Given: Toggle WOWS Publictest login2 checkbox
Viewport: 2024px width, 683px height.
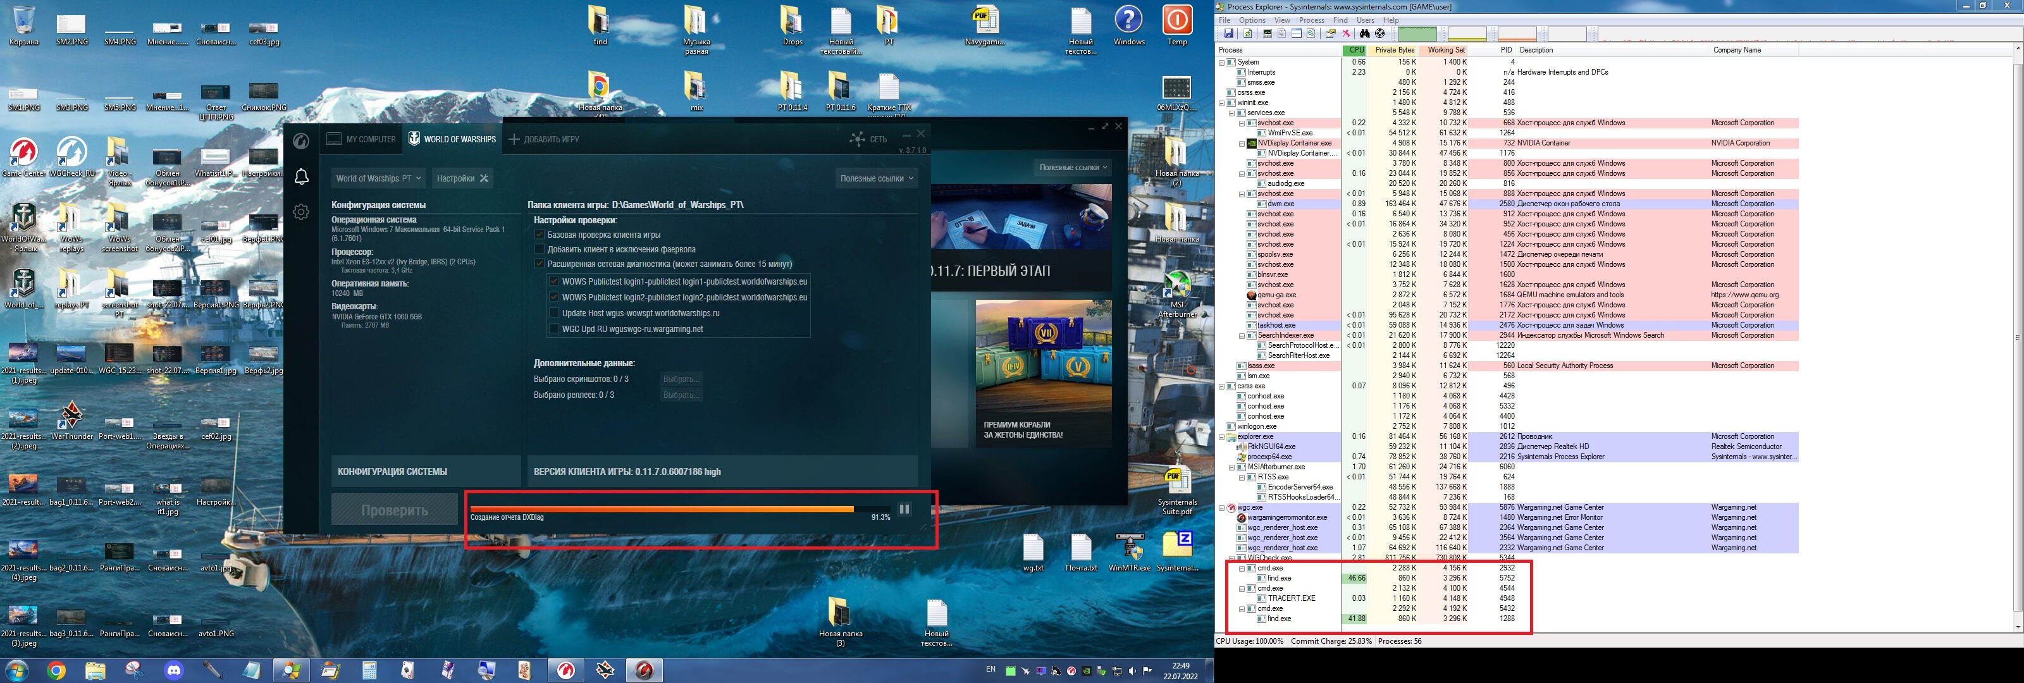Looking at the screenshot, I should tap(554, 297).
